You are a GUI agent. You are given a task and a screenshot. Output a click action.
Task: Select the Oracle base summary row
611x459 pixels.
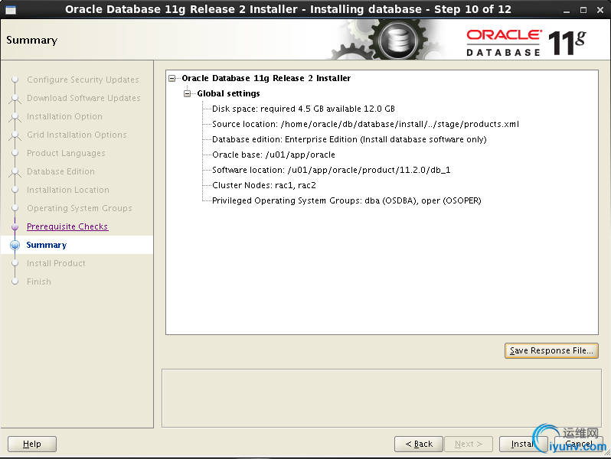click(x=273, y=155)
